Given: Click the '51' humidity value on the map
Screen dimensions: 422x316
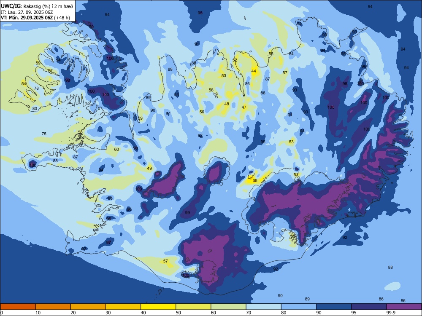Looking at the screenshot, I should (296, 175).
